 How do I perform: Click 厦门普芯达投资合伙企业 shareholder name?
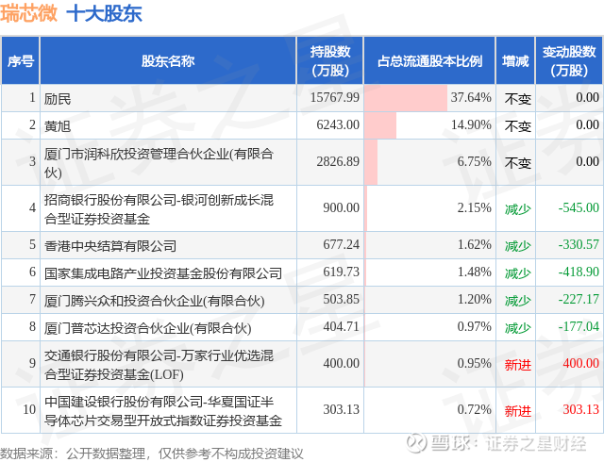(147, 327)
